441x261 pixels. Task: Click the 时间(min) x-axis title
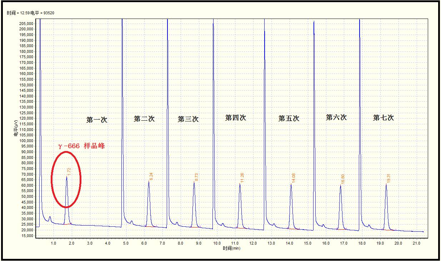point(231,249)
